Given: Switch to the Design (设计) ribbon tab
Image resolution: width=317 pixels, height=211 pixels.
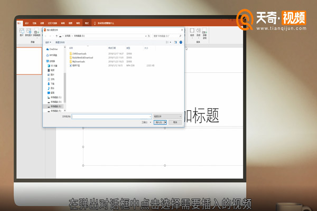Looking at the screenshot, I should tap(27, 23).
